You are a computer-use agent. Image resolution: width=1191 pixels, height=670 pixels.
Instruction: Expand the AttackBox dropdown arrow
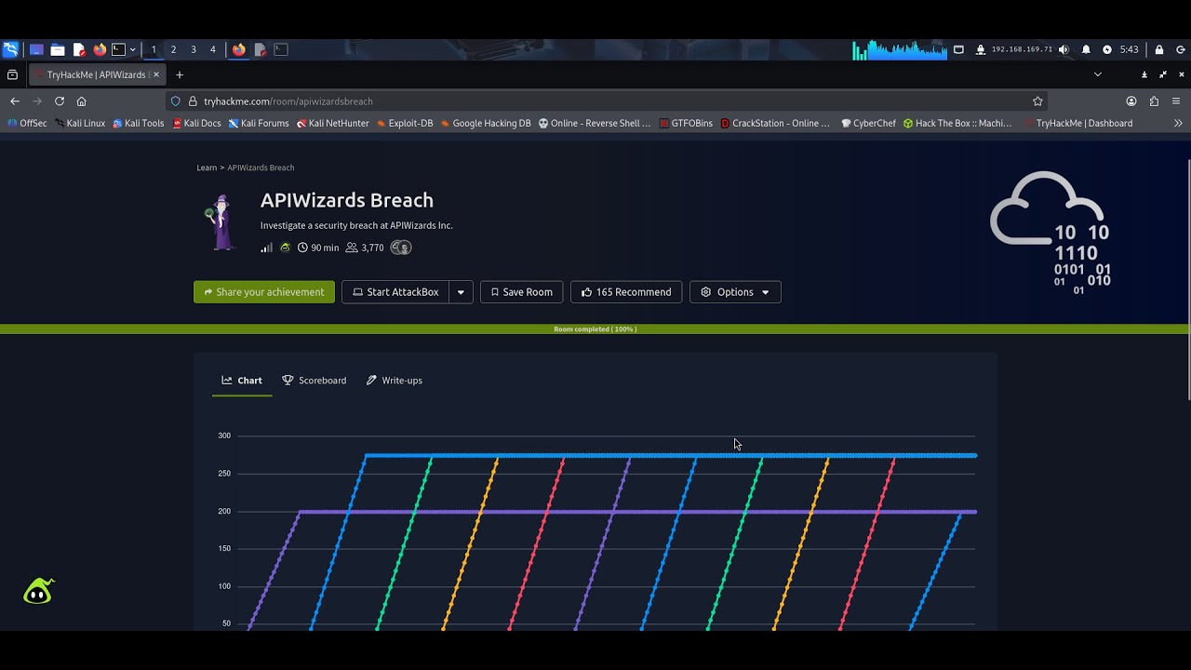click(461, 292)
